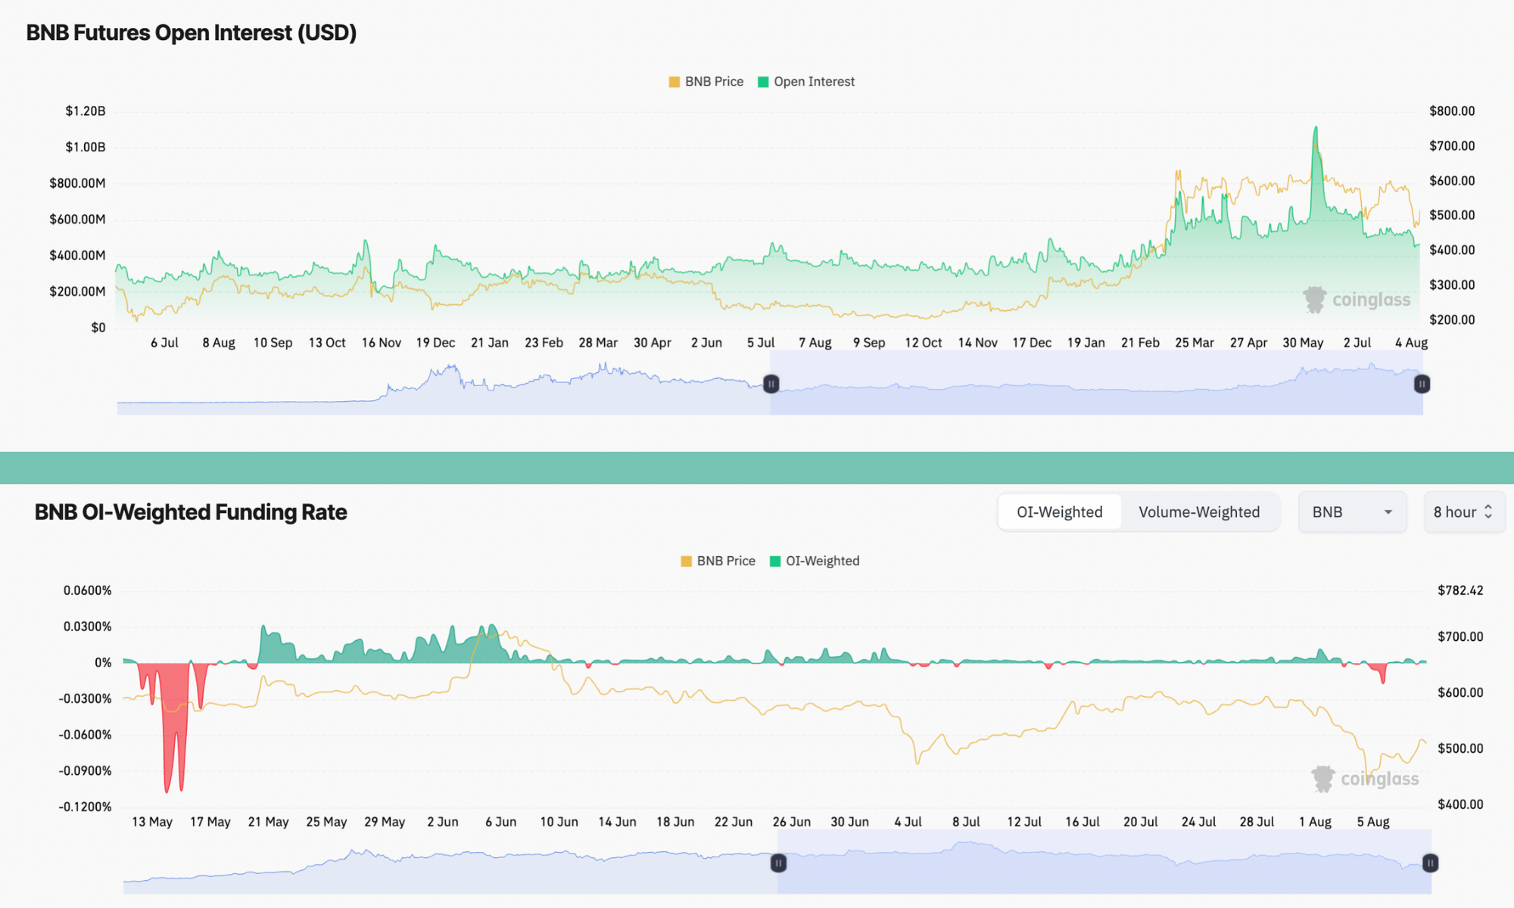The width and height of the screenshot is (1514, 908).
Task: Grab right handle of Funding Rate range slider
Action: pyautogui.click(x=1430, y=863)
